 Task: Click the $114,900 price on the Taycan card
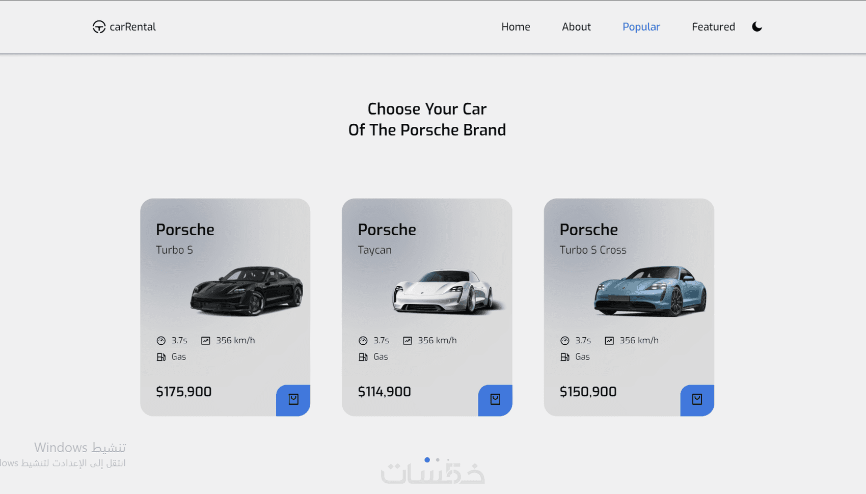click(384, 392)
